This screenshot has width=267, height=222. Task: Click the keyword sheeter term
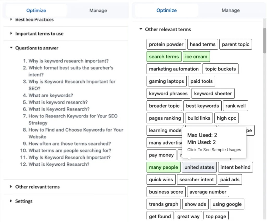click(x=213, y=93)
